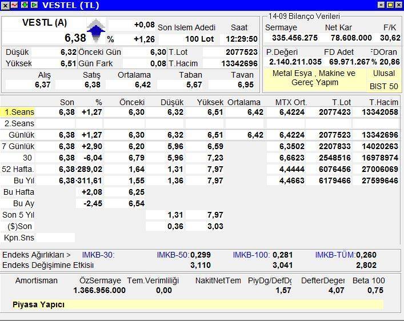The image size is (404, 321).
Task: Select the IMKB-30 index weight label
Action: coord(98,255)
